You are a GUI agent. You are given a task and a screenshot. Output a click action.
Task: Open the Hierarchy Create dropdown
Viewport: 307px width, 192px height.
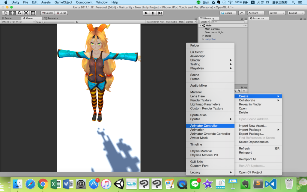click(x=204, y=22)
